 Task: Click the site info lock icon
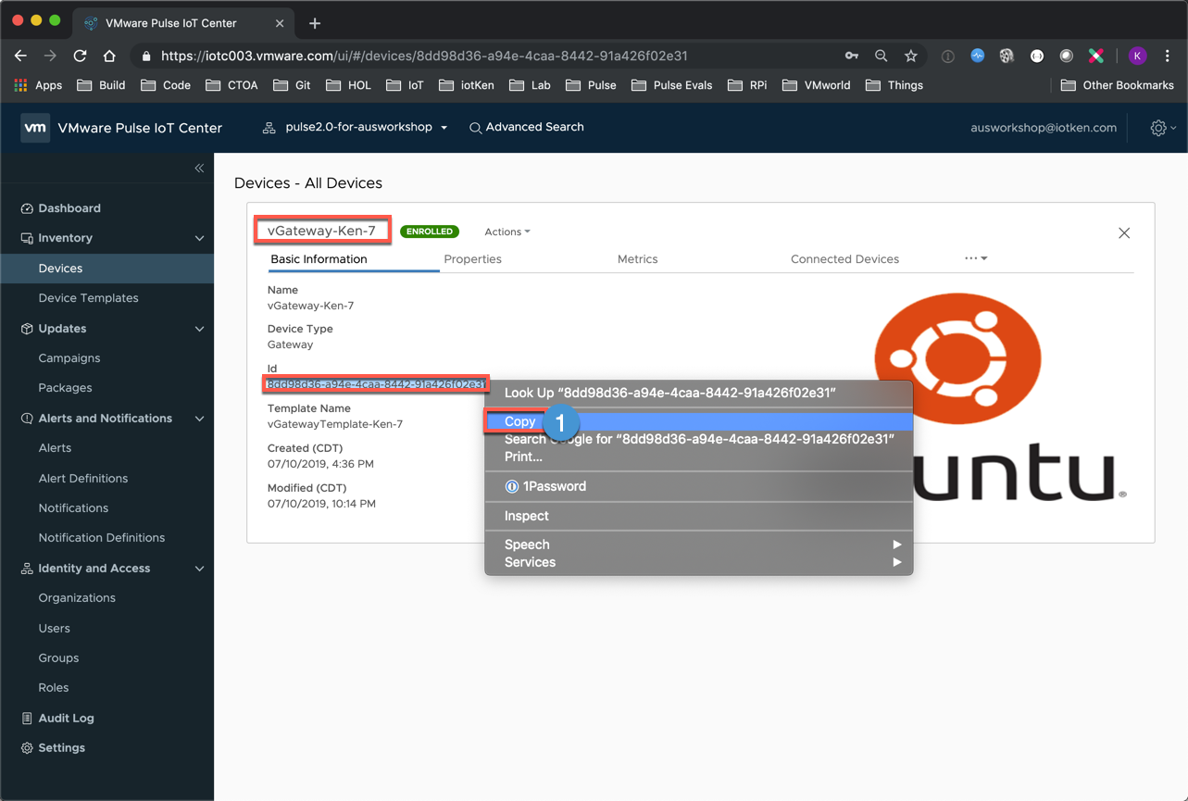[145, 56]
